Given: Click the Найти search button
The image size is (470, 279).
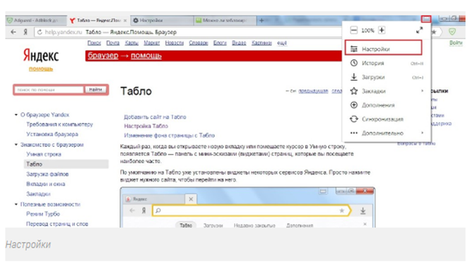Looking at the screenshot, I should pyautogui.click(x=95, y=90).
